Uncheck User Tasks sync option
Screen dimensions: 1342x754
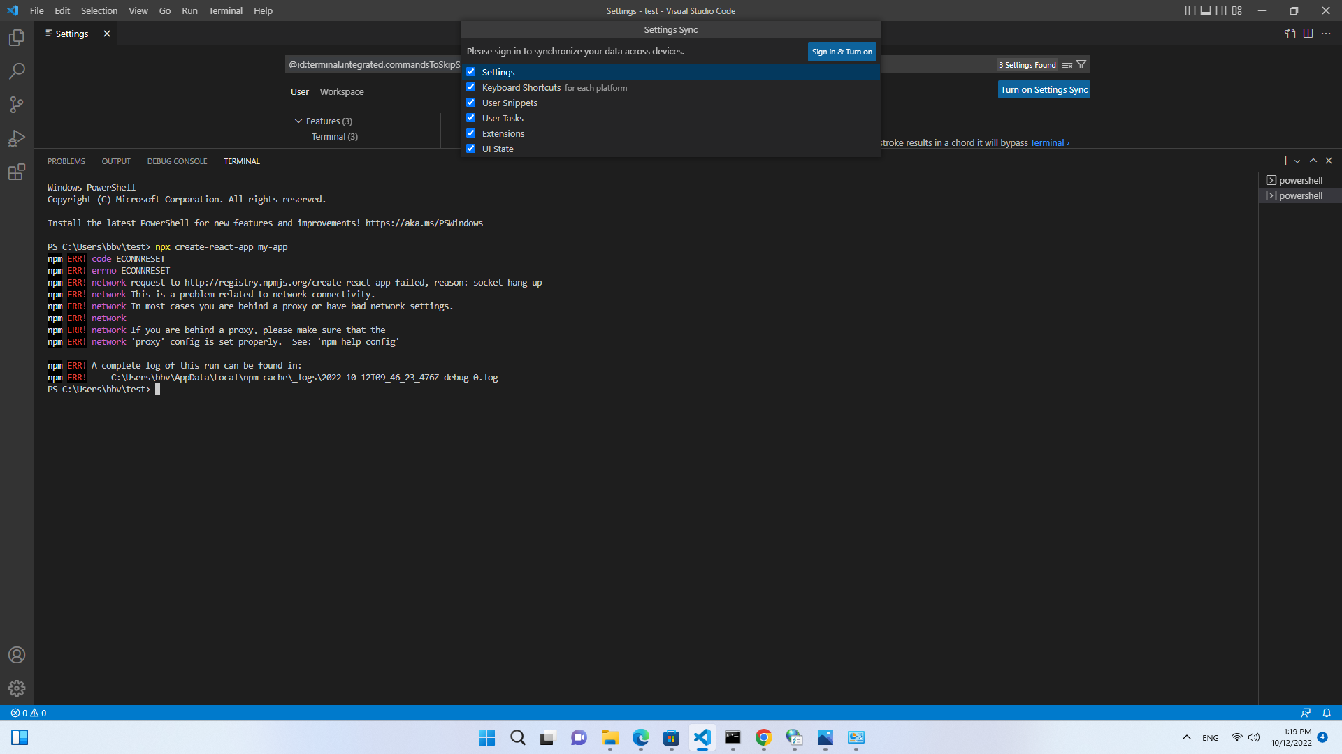pyautogui.click(x=471, y=118)
